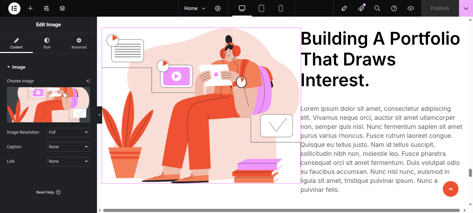Expand the Link dropdown
Viewport: 473px width, 213px height.
tap(68, 161)
